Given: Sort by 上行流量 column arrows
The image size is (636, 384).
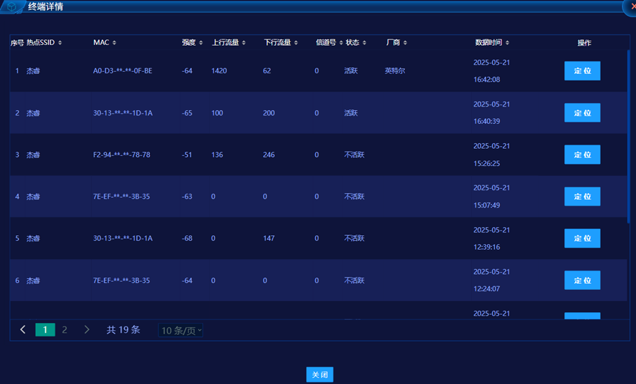Looking at the screenshot, I should 244,43.
